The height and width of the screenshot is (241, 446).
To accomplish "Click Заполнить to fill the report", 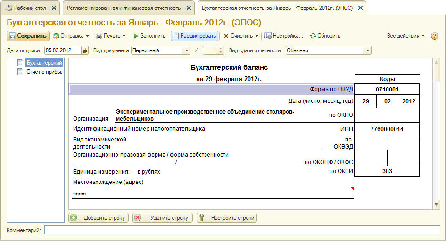I will [x=149, y=36].
